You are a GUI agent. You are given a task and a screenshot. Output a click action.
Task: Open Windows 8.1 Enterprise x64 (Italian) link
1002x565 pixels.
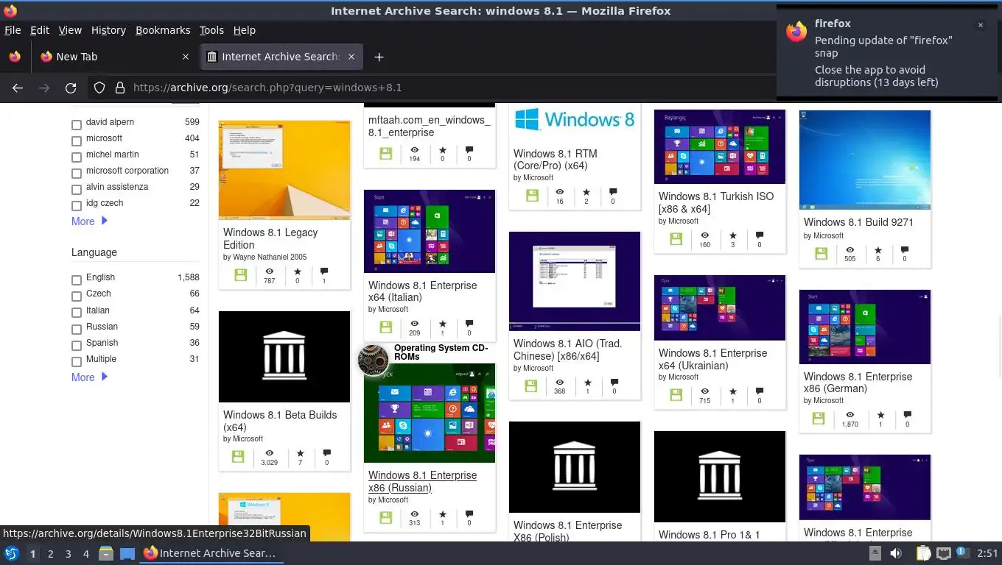(422, 291)
